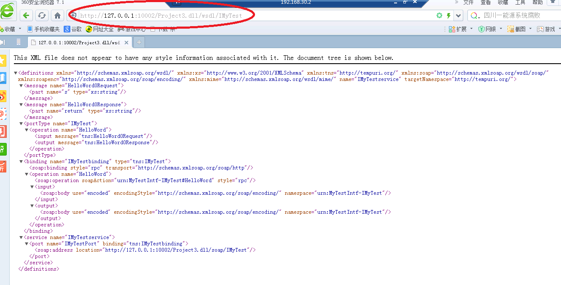Image resolution: width=561 pixels, height=285 pixels.
Task: Open the 扩展 dropdown arrow
Action: [x=472, y=29]
